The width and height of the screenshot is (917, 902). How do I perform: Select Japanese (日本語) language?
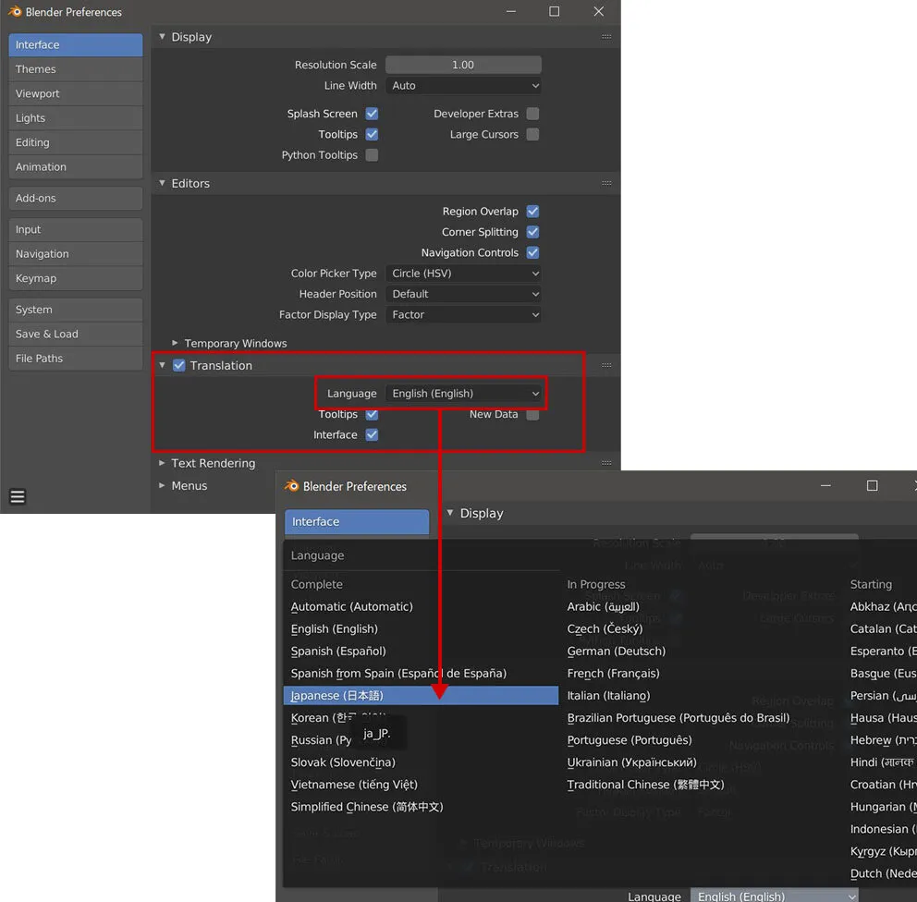point(421,696)
